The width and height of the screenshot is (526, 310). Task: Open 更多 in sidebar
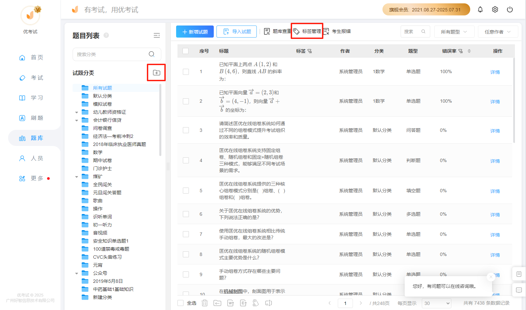tap(31, 178)
